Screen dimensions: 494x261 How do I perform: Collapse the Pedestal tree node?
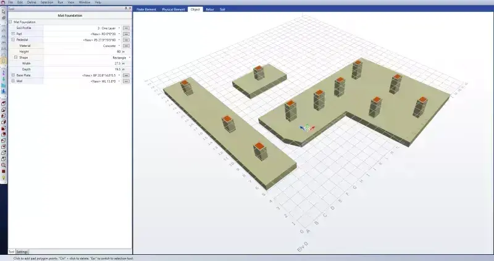[x=13, y=39]
